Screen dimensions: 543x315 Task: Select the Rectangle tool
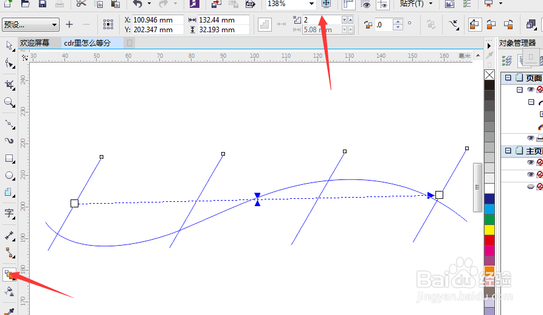9,159
